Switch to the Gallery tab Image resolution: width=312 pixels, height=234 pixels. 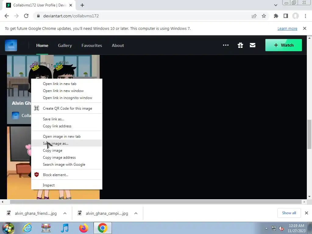click(x=65, y=45)
